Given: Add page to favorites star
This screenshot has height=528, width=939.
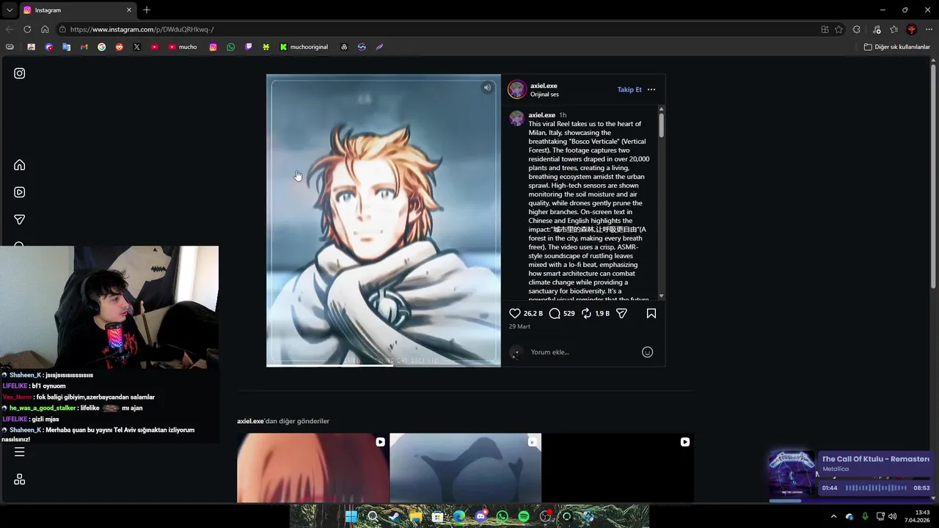Looking at the screenshot, I should 839,29.
